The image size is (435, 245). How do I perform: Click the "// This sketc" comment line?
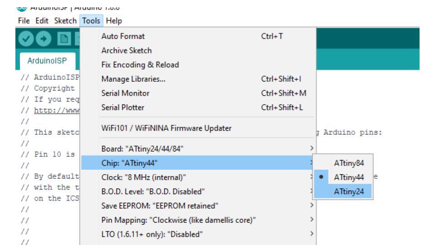(x=50, y=132)
